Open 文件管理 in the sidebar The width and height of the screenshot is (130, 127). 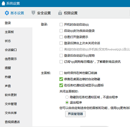[x=16, y=104]
